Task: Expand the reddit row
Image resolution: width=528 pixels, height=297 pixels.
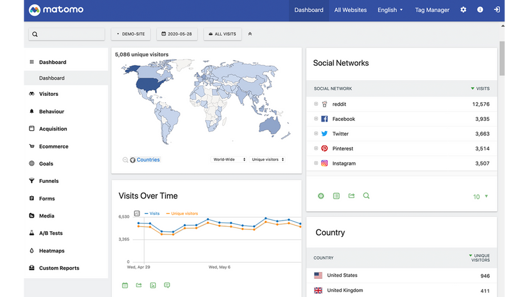Action: 316,104
